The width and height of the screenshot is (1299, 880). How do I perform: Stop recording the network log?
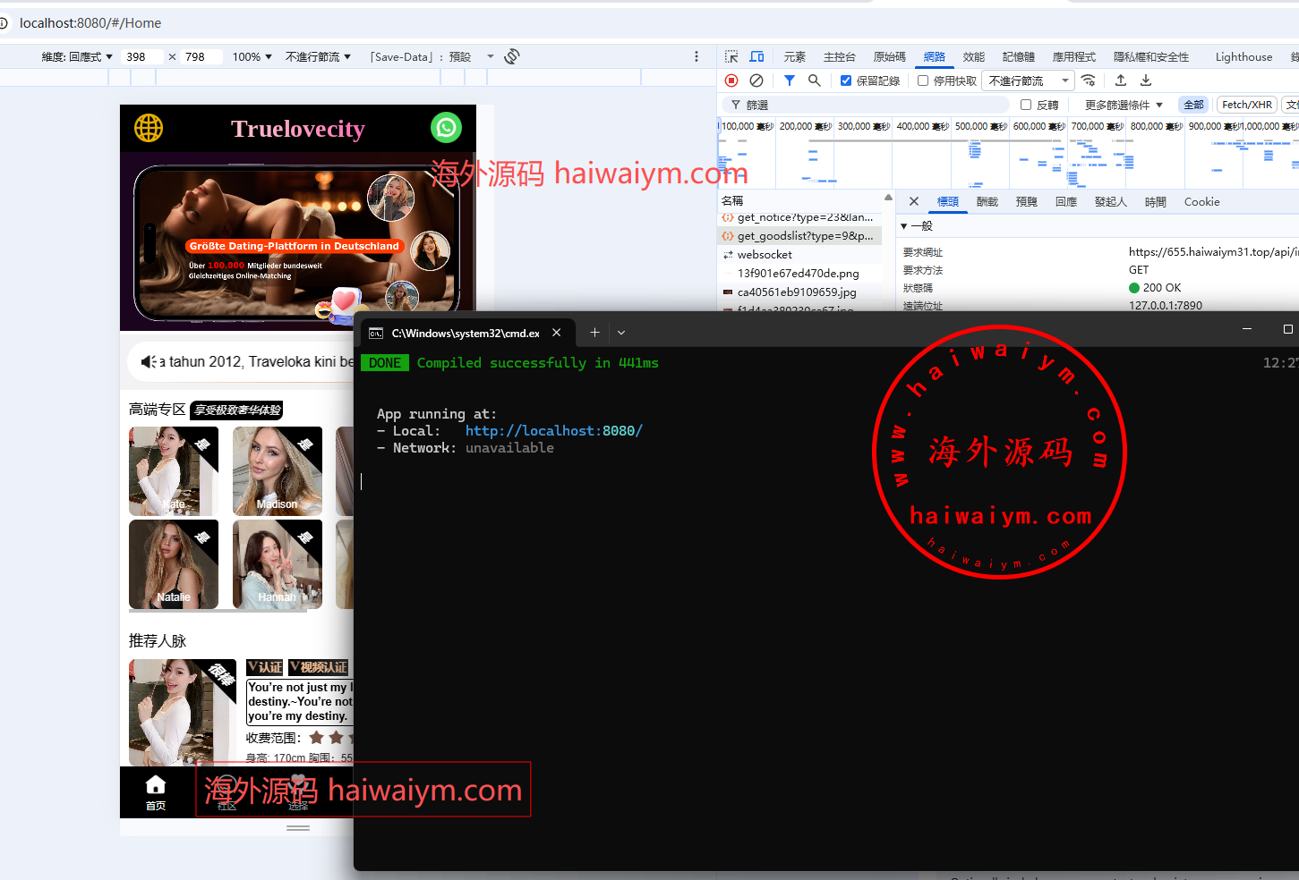coord(731,80)
